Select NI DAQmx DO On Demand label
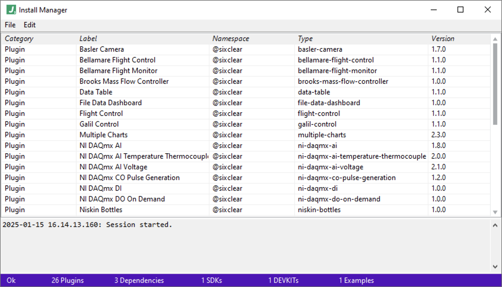Image resolution: width=502 pixels, height=287 pixels. [x=122, y=199]
